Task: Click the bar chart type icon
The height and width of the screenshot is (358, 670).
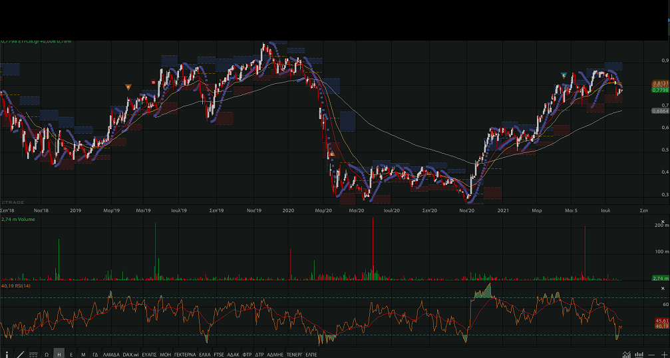Action: tap(639, 355)
